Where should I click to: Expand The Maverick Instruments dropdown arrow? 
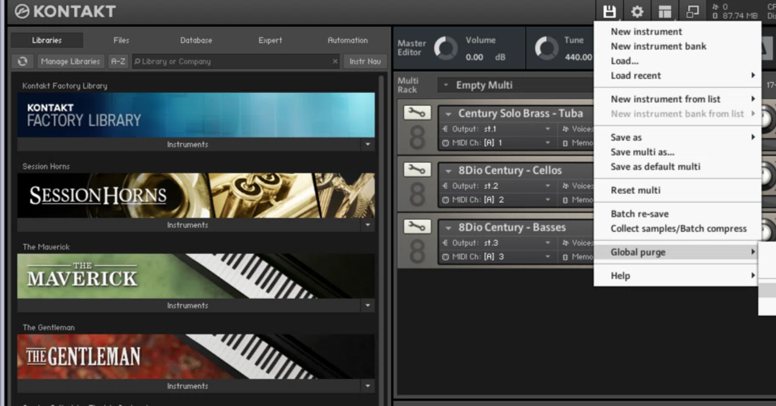(367, 306)
